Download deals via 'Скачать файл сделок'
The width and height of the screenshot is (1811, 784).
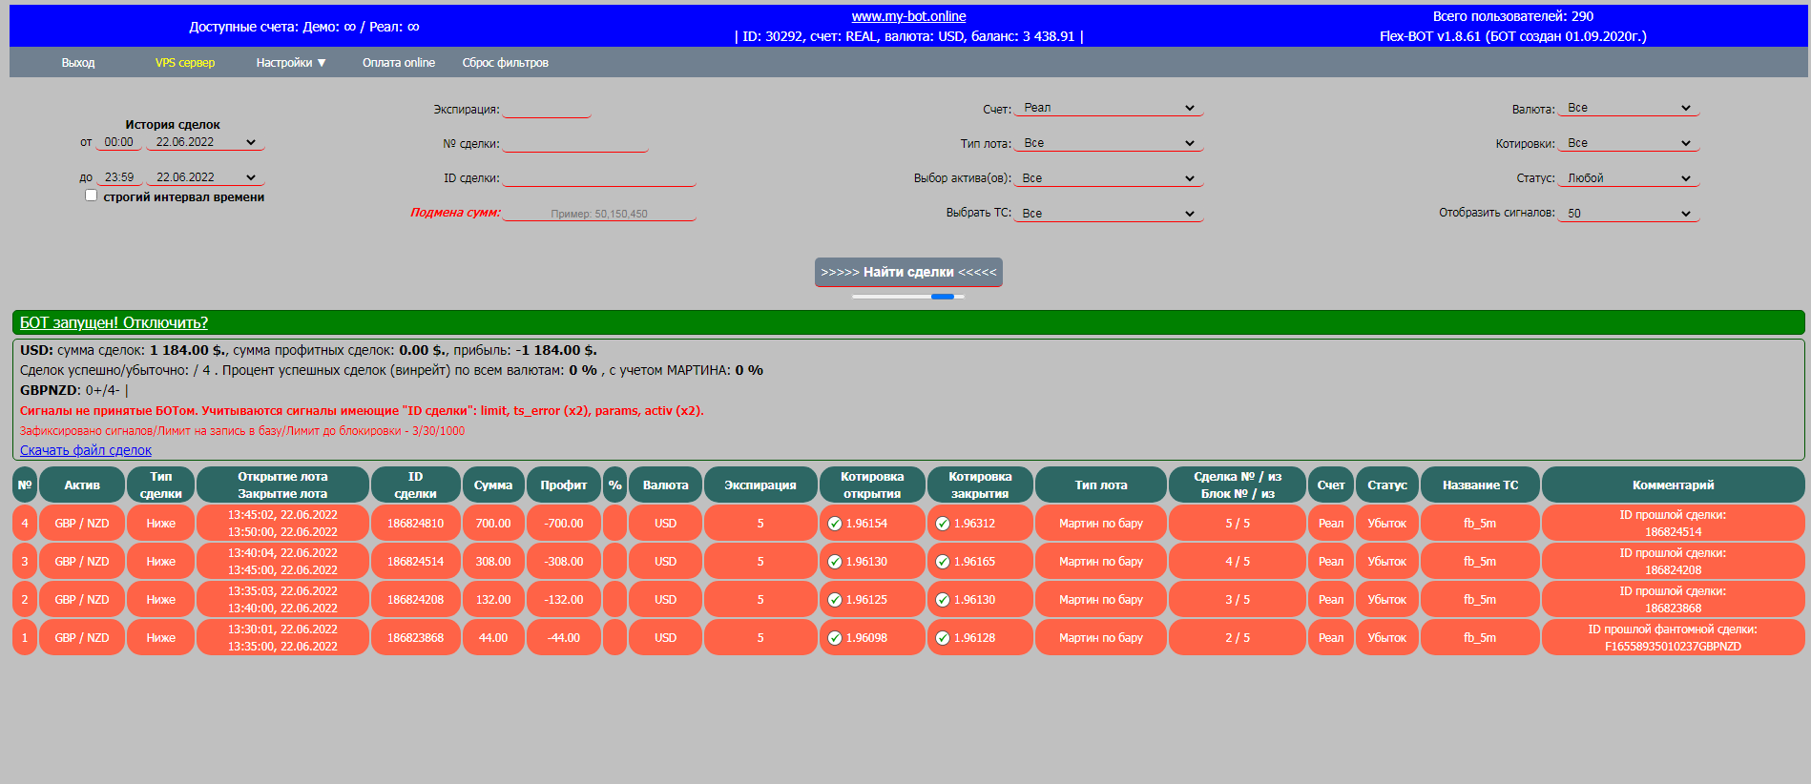coord(86,450)
